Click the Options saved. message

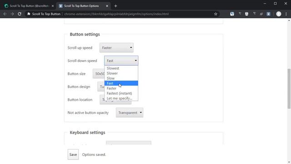[x=94, y=155]
